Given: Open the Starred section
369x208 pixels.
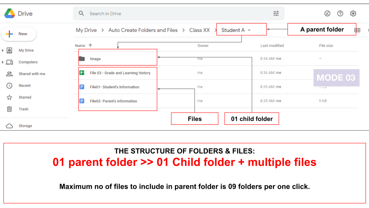Looking at the screenshot, I should click(25, 97).
